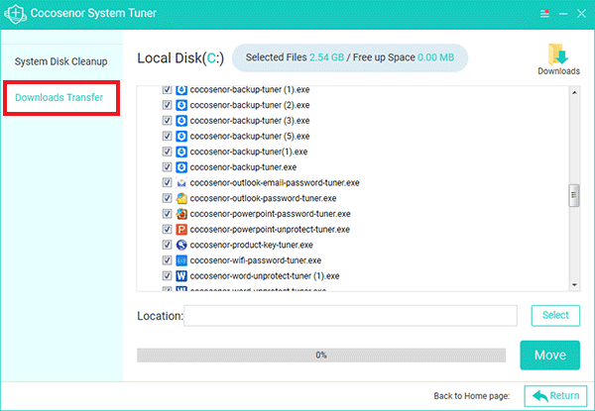Open the Downloads Transfer tab
Screen dimensions: 595x411
(x=61, y=98)
